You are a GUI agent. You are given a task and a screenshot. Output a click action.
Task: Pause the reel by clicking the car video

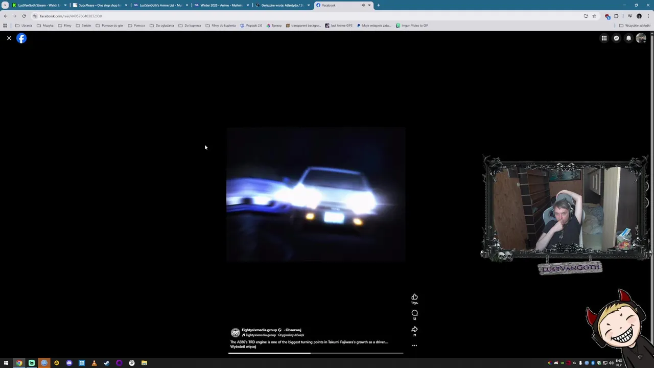(316, 194)
